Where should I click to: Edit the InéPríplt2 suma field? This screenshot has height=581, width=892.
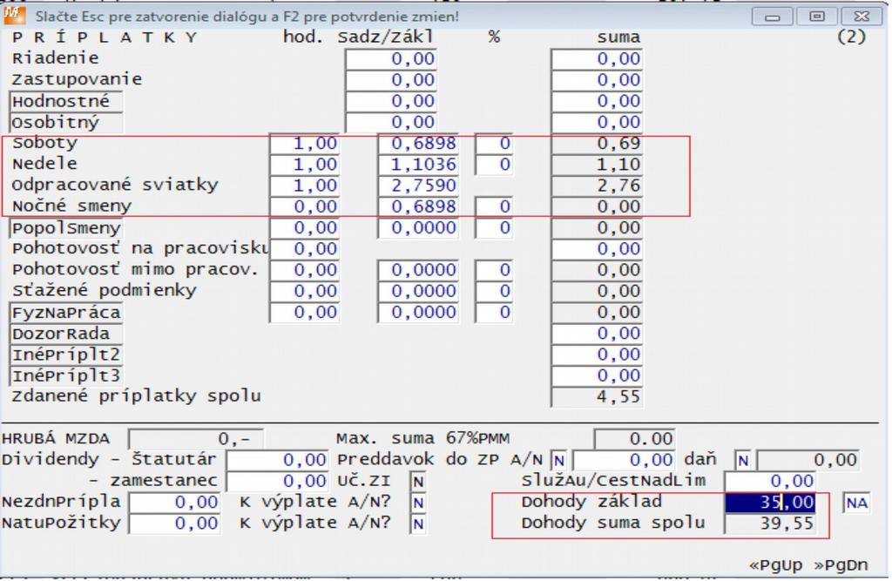597,354
